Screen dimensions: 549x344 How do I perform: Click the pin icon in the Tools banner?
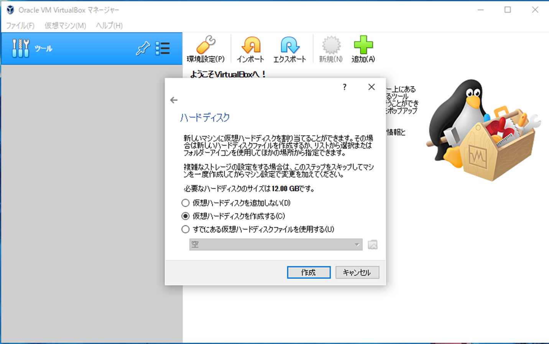click(143, 48)
